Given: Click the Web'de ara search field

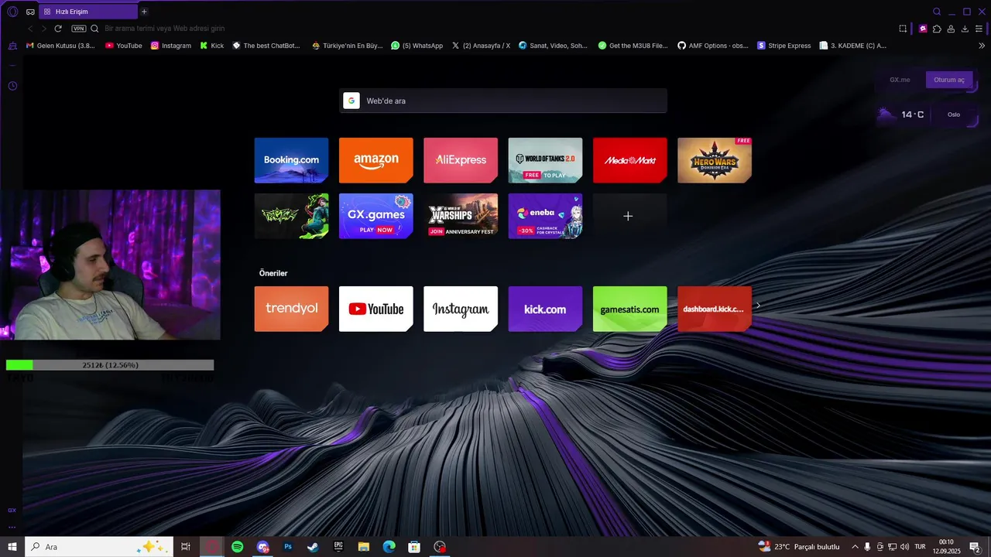Looking at the screenshot, I should click(503, 101).
